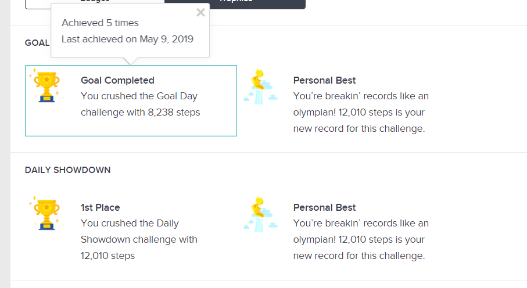Click the tooltip's downward pointer arrow
The image size is (527, 288).
point(130,61)
